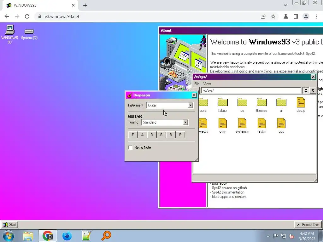Open the themes folder
The height and width of the screenshot is (242, 323).
(261, 105)
